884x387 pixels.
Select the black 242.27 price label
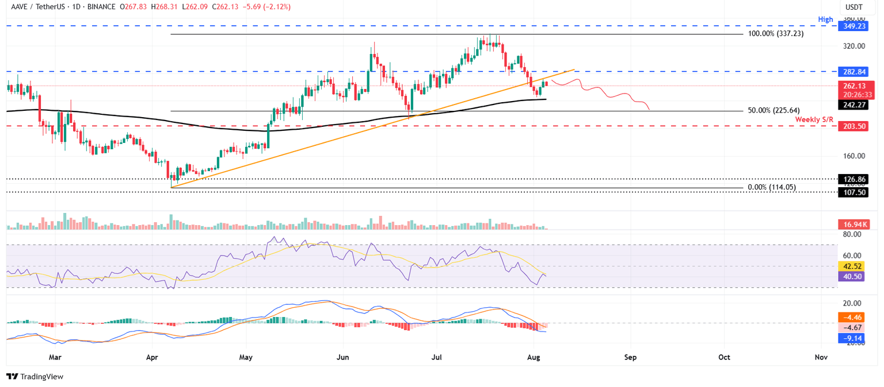pos(853,105)
